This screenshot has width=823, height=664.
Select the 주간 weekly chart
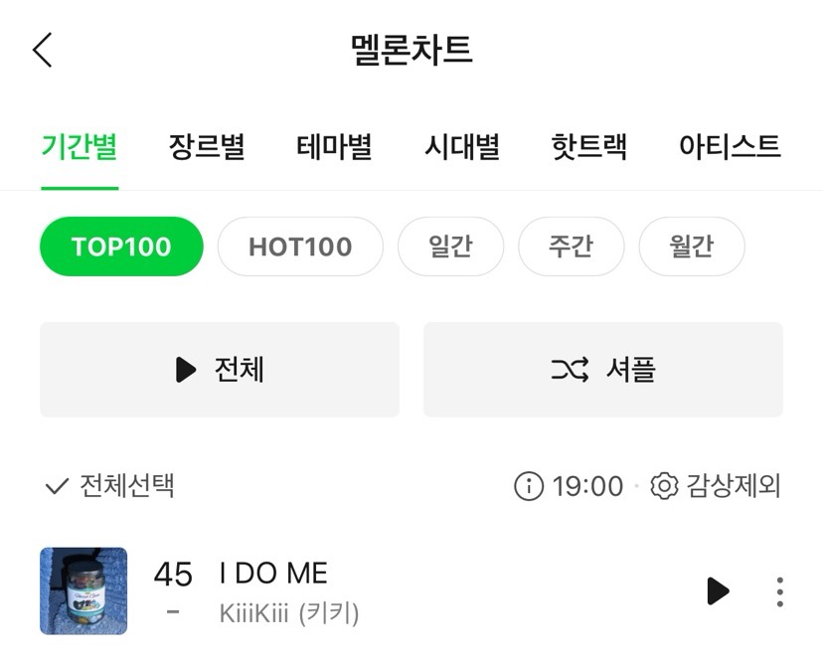(572, 247)
